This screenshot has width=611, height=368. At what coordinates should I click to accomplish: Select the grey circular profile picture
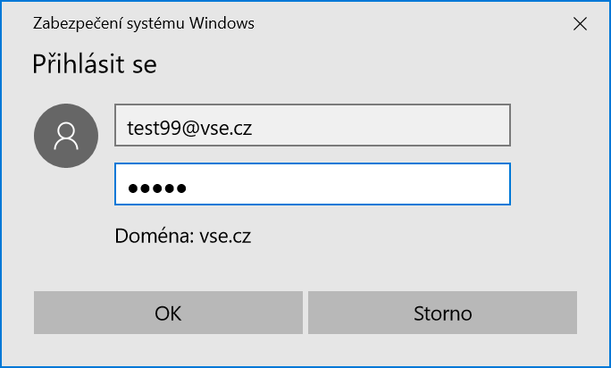click(66, 135)
